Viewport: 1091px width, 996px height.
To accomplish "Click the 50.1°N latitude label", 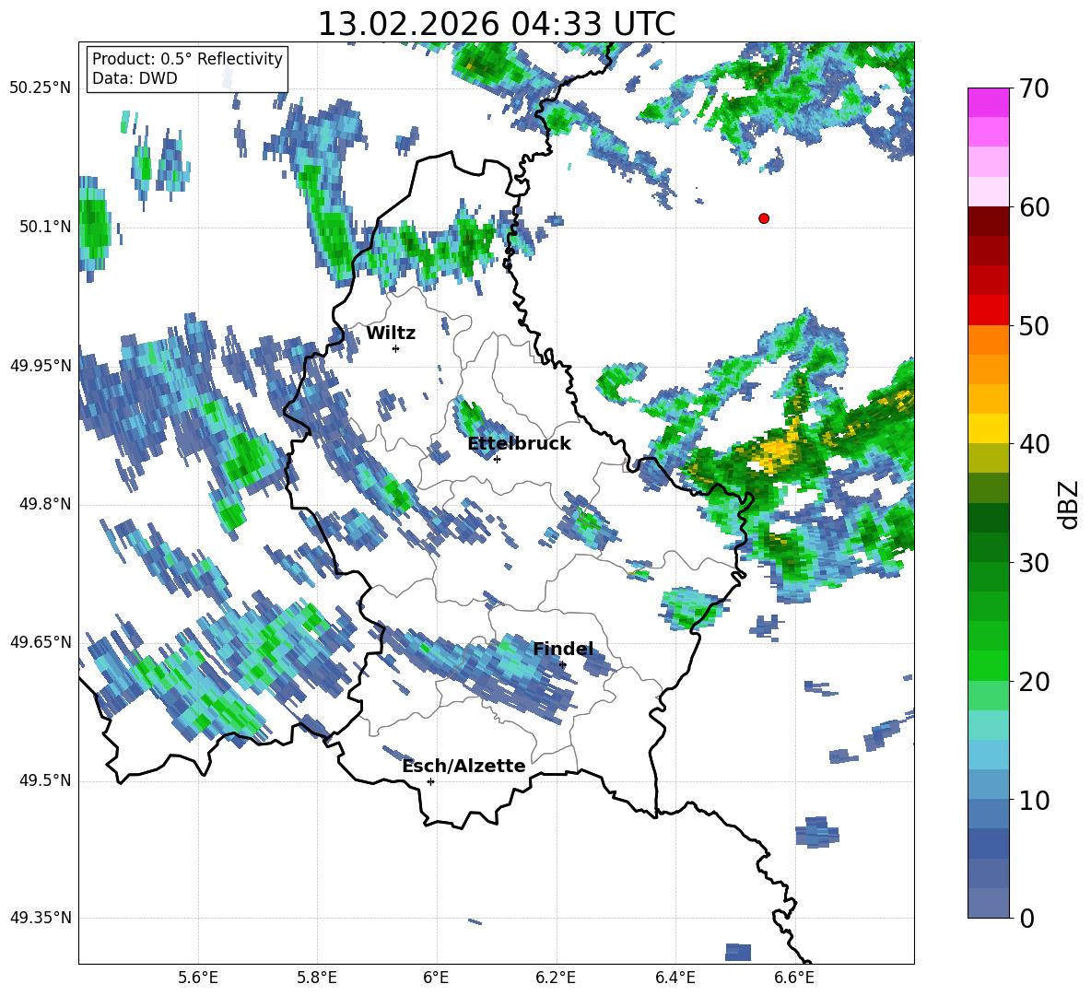I will tap(45, 228).
